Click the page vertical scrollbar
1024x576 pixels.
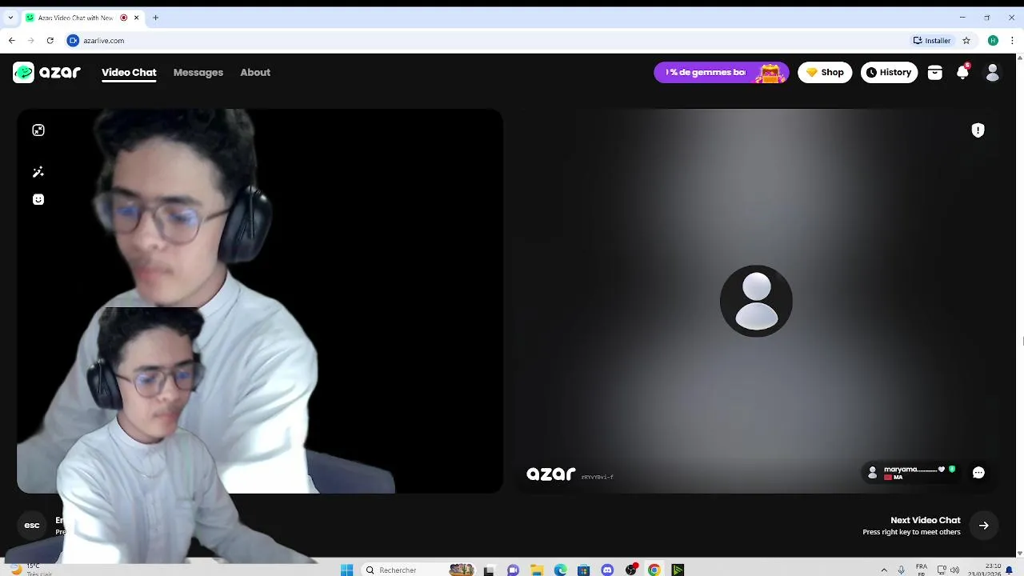tap(1020, 306)
